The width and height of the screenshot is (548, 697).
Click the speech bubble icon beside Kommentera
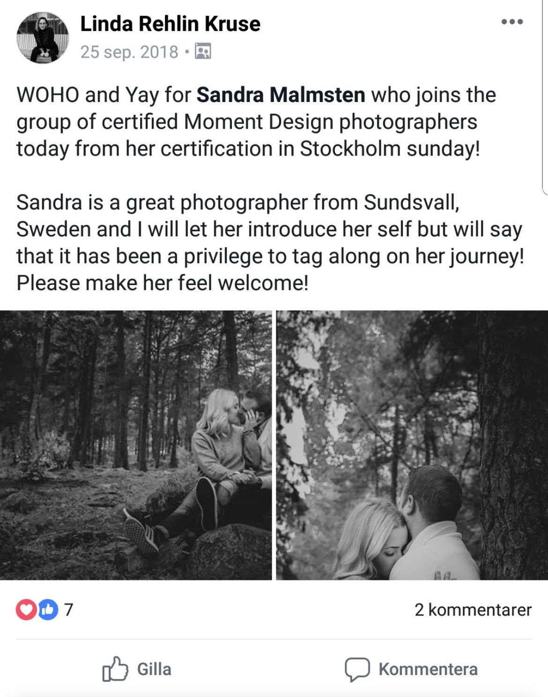click(357, 669)
